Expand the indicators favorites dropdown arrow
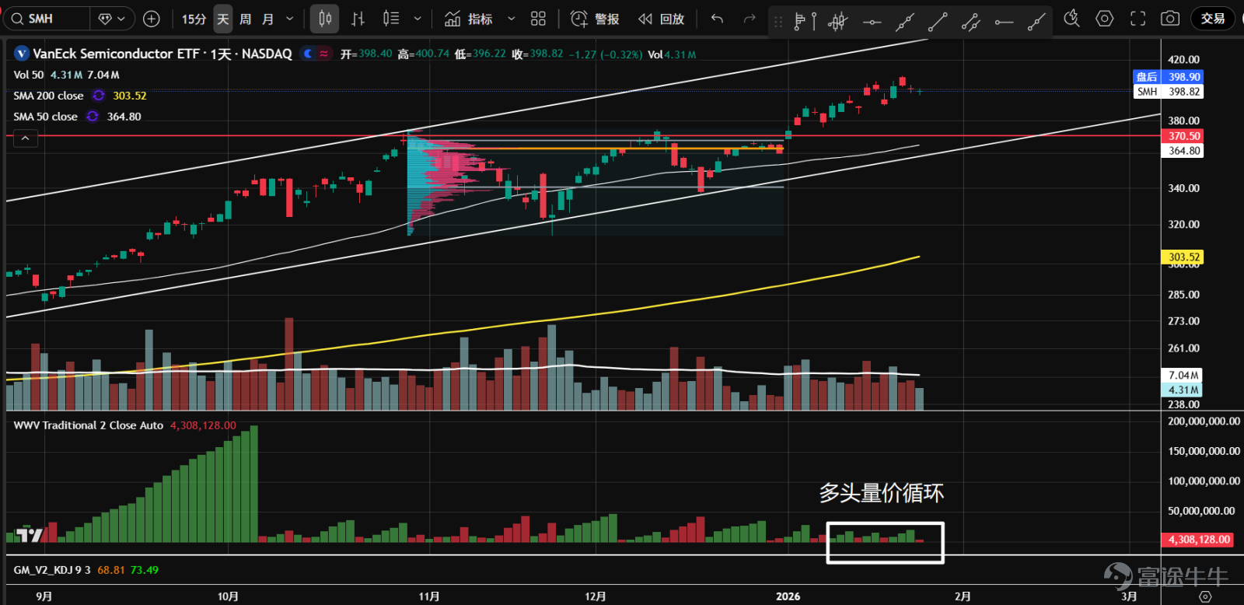The image size is (1244, 605). (511, 19)
